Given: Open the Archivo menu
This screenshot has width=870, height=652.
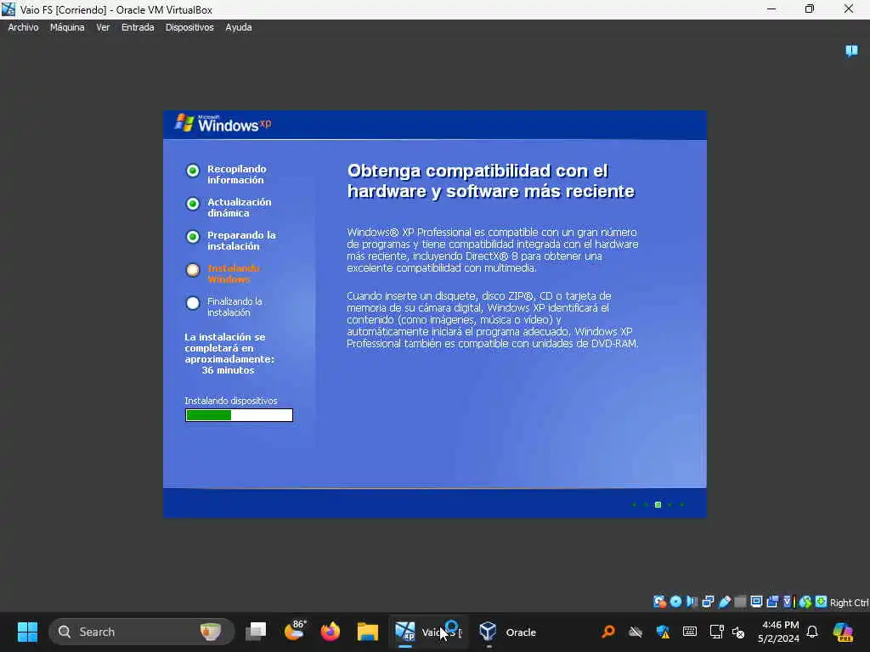Looking at the screenshot, I should 23,27.
